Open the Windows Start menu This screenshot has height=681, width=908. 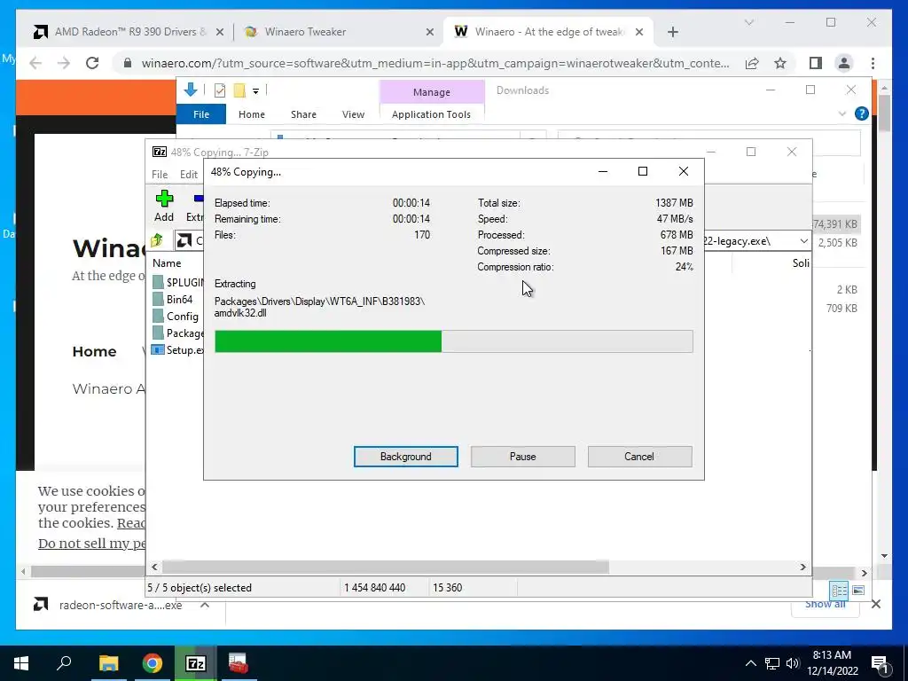coord(21,663)
